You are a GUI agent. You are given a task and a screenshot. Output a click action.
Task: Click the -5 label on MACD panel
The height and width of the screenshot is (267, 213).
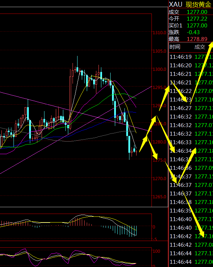154,239
